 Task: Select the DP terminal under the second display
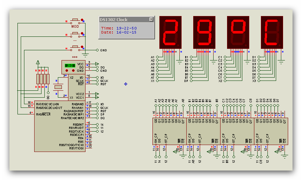click(191, 81)
